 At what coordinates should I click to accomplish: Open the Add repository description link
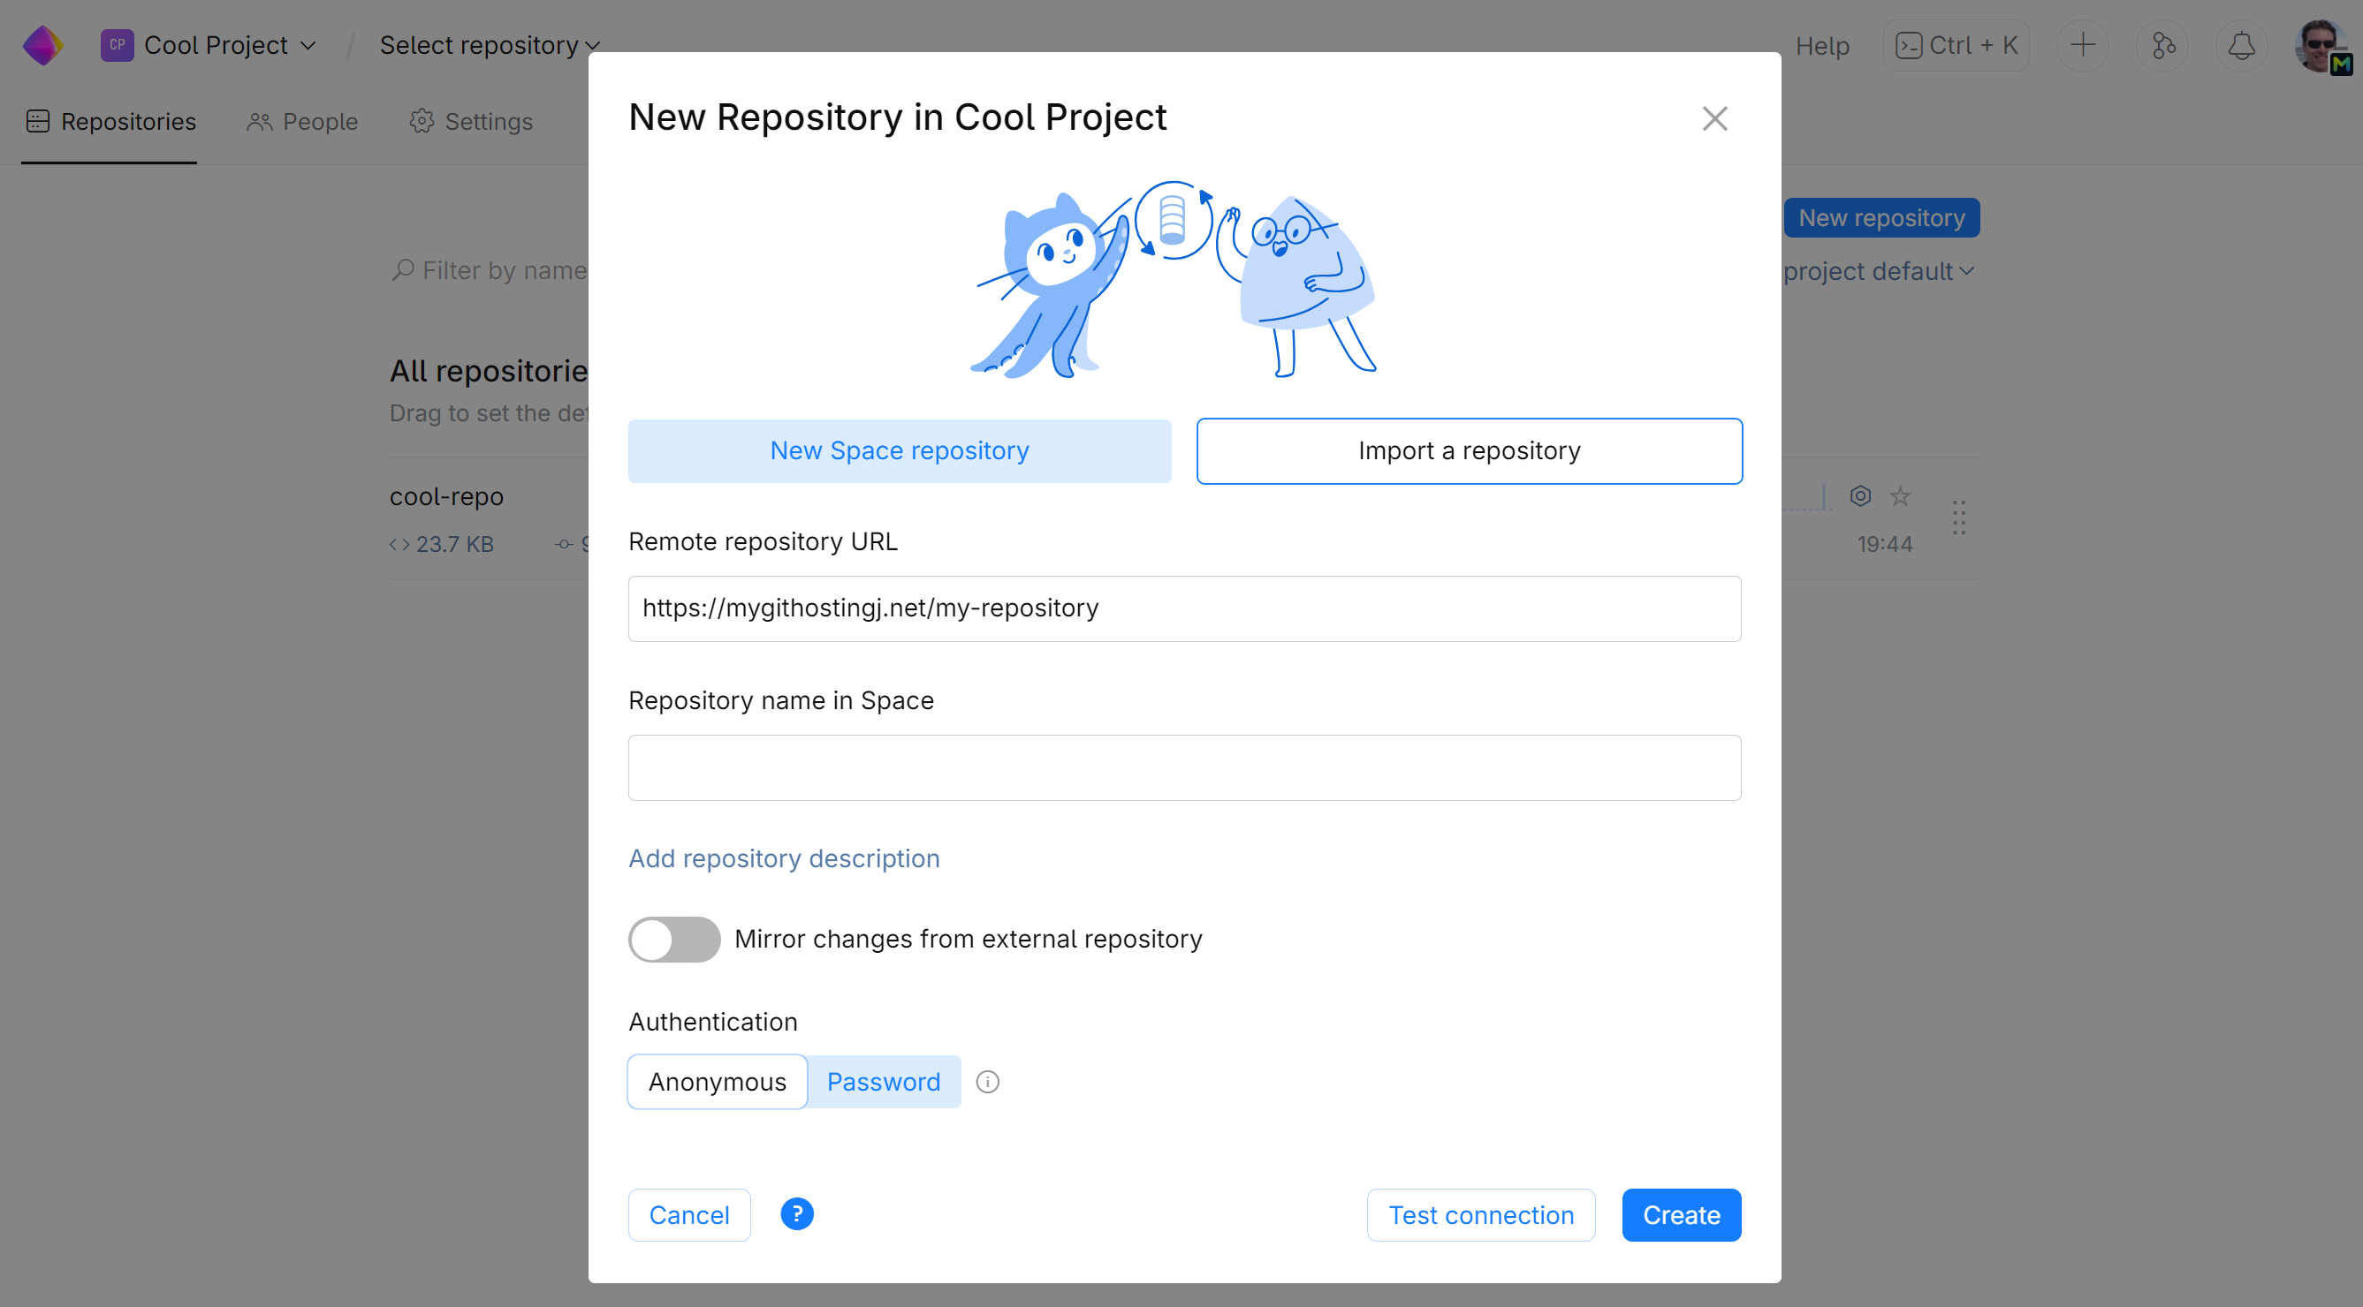click(x=783, y=858)
